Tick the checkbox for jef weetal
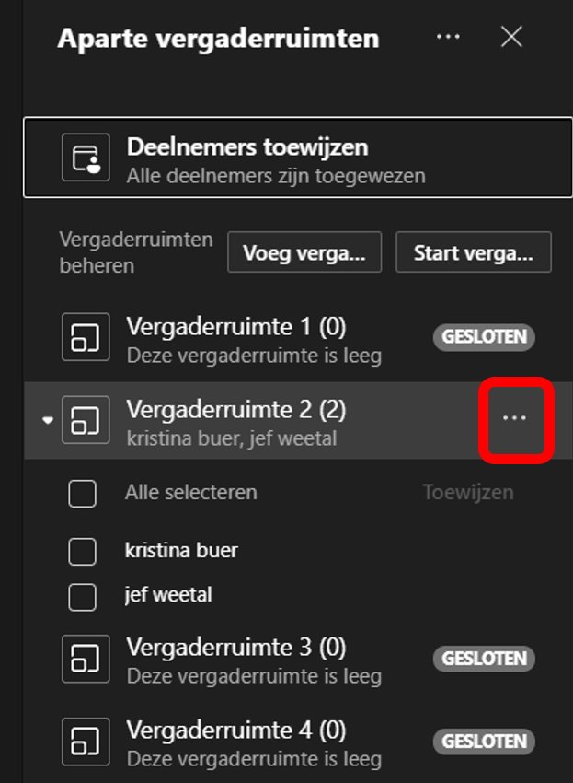Screen dimensions: 573x783 tap(82, 597)
